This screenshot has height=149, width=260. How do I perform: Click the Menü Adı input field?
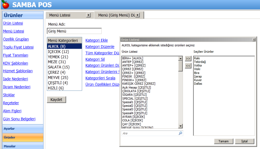(x=74, y=31)
